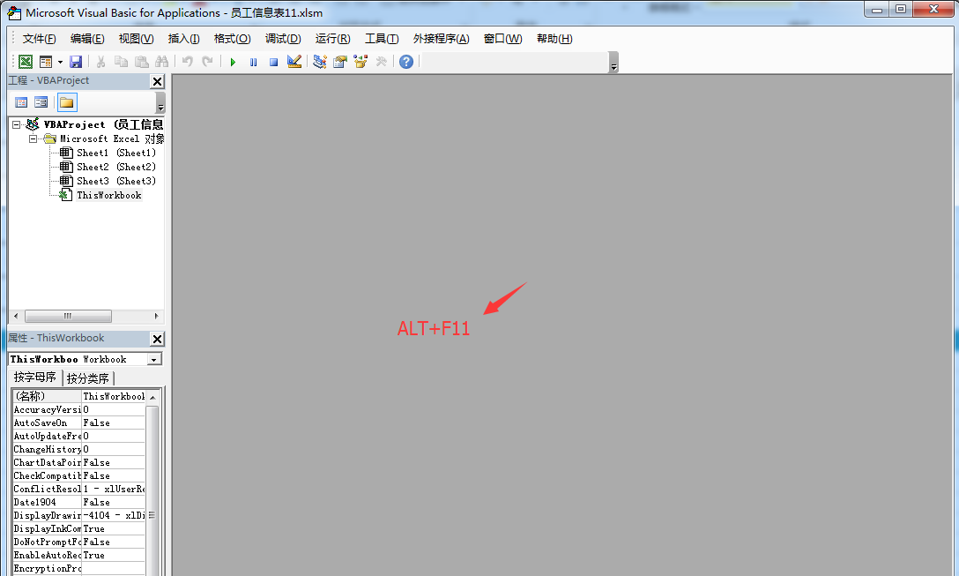Click the Insert UserForm toolbar icon

pyautogui.click(x=45, y=62)
